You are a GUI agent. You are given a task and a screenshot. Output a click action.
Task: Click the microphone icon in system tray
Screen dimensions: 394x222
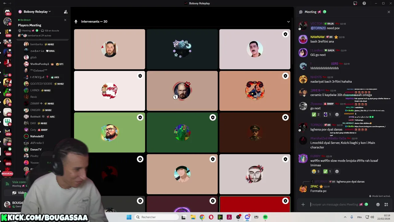[352, 217]
